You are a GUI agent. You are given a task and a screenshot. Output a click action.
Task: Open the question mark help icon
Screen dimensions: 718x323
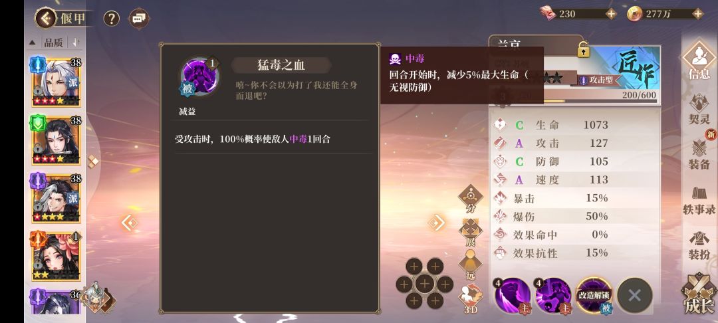click(x=111, y=19)
